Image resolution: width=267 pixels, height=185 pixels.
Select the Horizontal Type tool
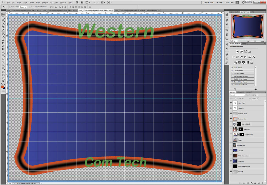(3, 62)
